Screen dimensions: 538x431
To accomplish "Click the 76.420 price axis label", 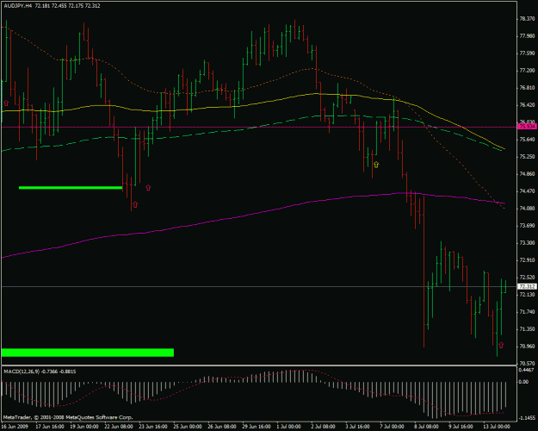I will 528,105.
